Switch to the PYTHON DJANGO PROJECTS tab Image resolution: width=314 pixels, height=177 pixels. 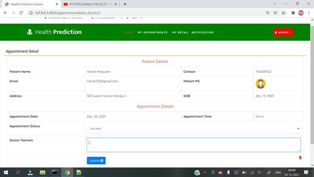click(x=90, y=4)
